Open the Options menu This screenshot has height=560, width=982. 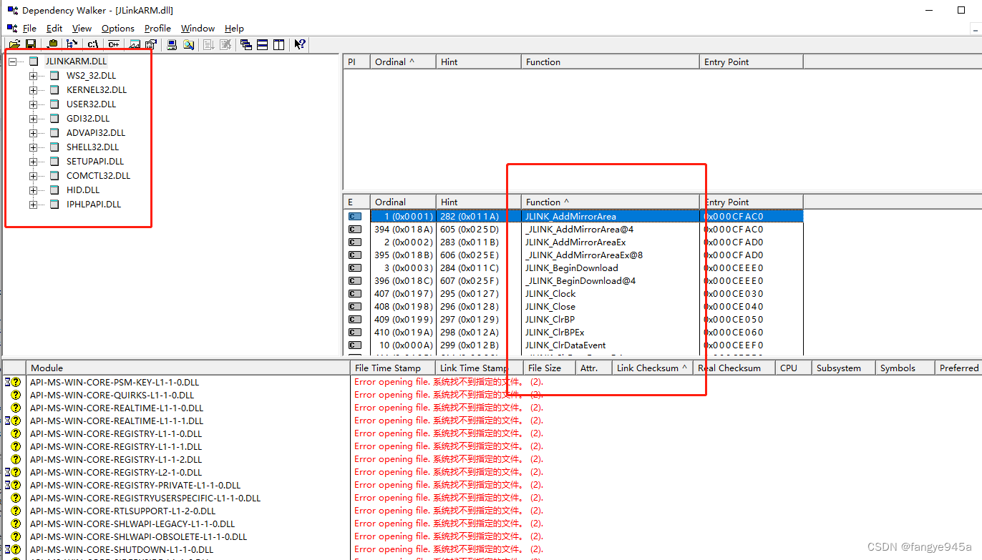(118, 29)
